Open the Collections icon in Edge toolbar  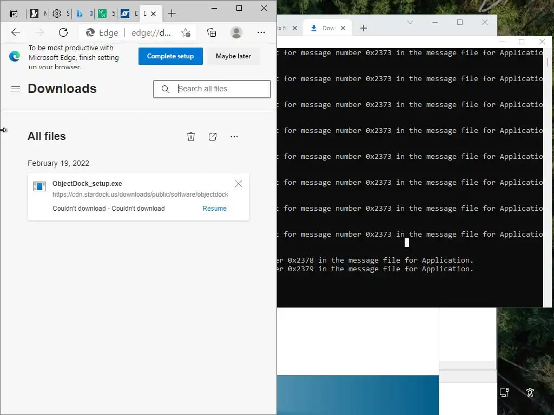click(212, 33)
